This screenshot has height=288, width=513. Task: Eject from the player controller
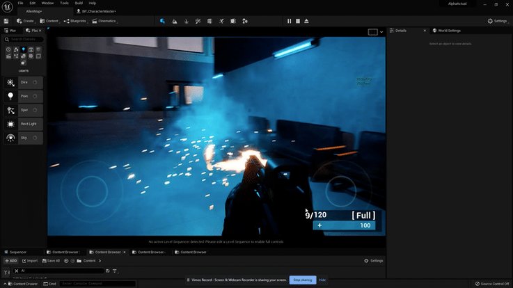(x=306, y=21)
